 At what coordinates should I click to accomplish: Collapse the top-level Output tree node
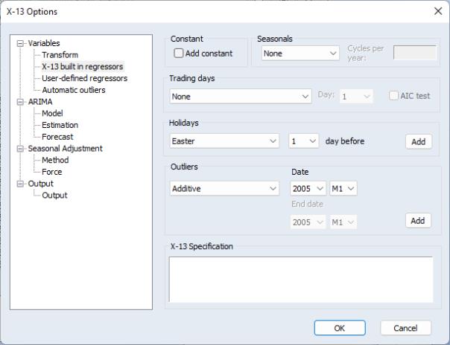pos(20,184)
